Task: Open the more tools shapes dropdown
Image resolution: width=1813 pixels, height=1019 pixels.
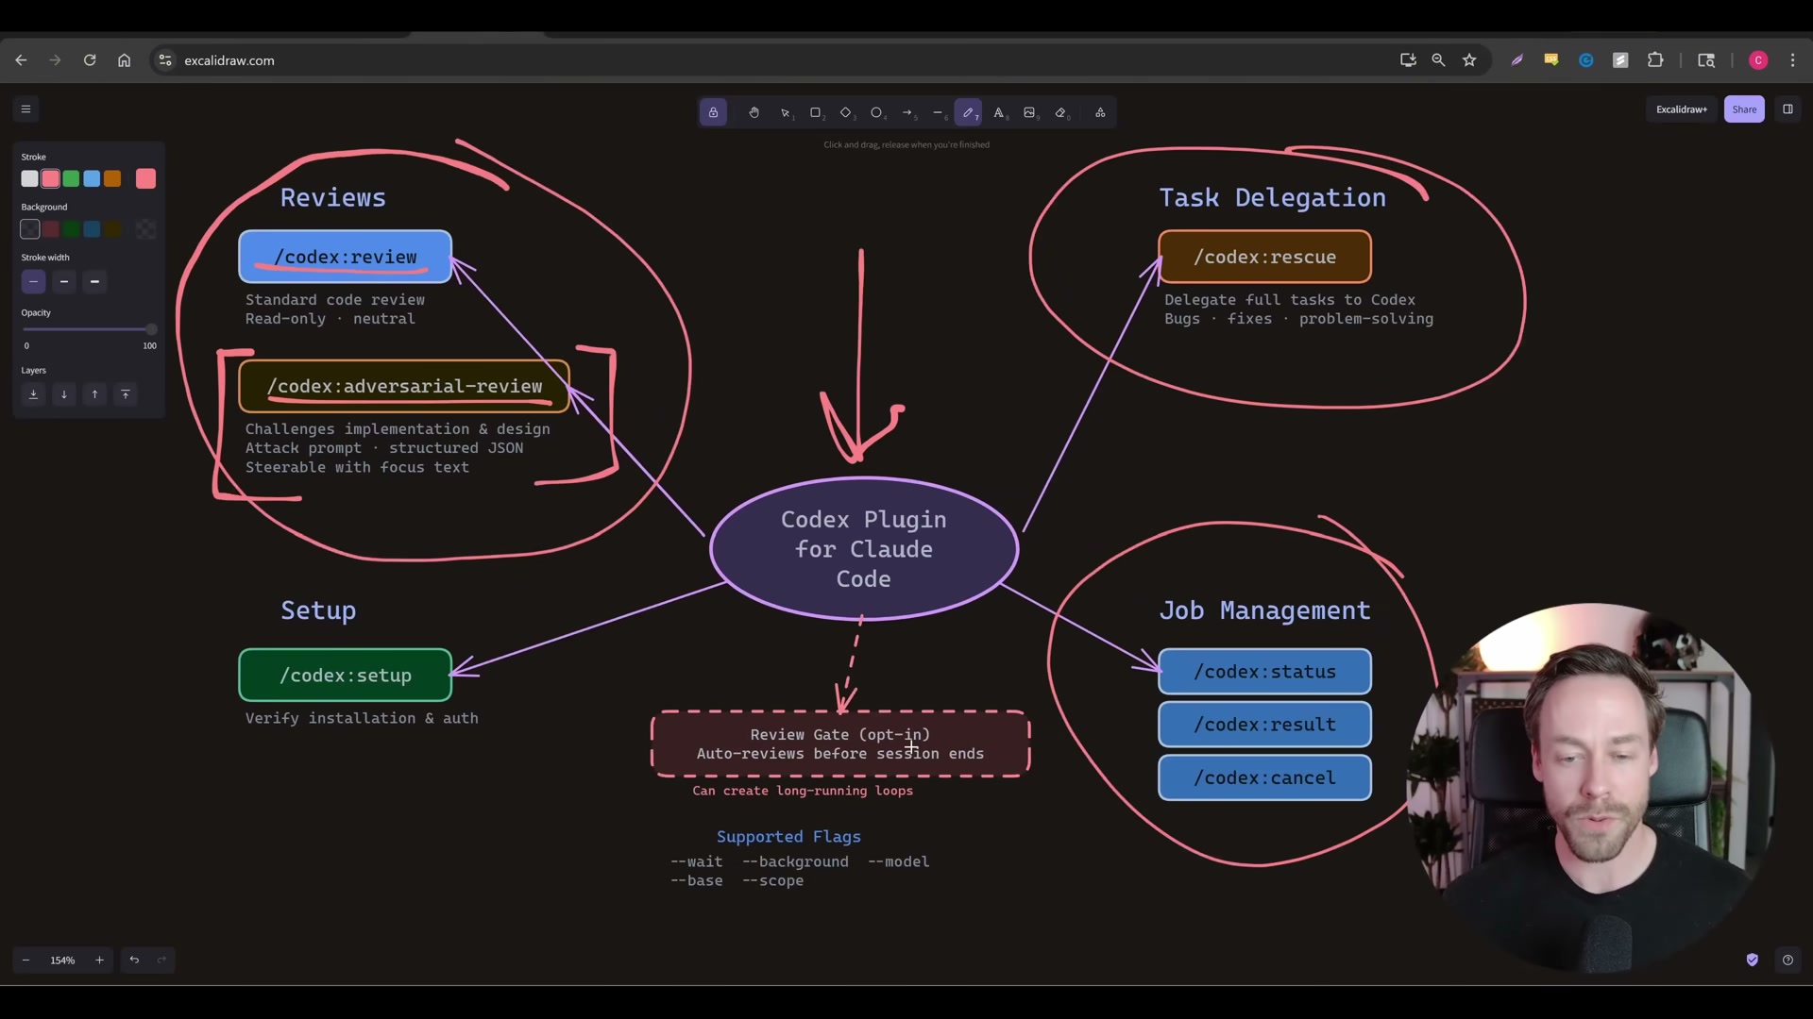Action: pos(1100,112)
